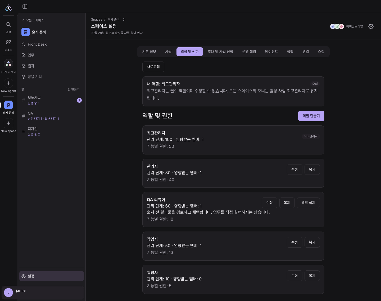Collapse the sidebar panel toggle icon
Image resolution: width=381 pixels, height=301 pixels.
[x=25, y=6]
